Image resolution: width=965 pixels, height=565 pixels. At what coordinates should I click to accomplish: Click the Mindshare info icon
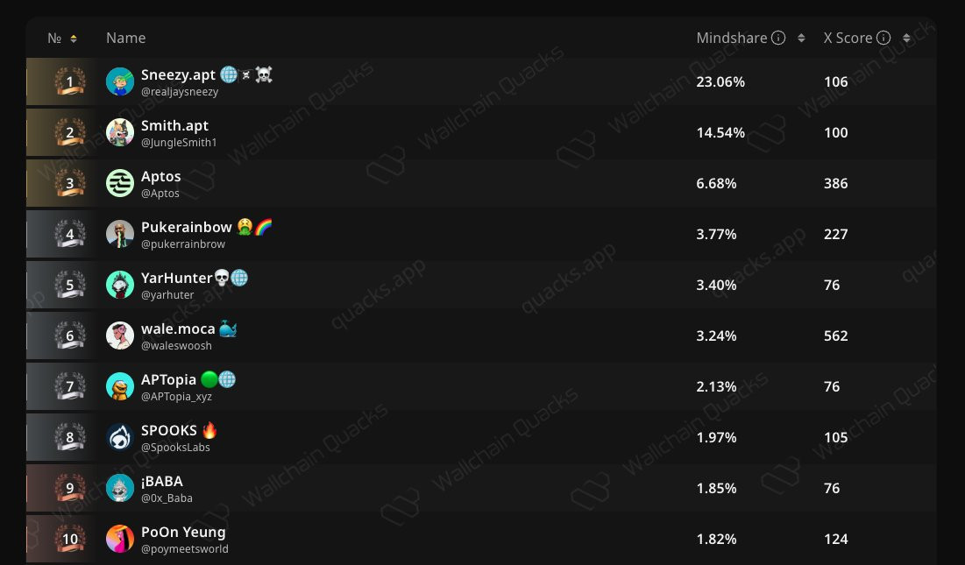778,39
